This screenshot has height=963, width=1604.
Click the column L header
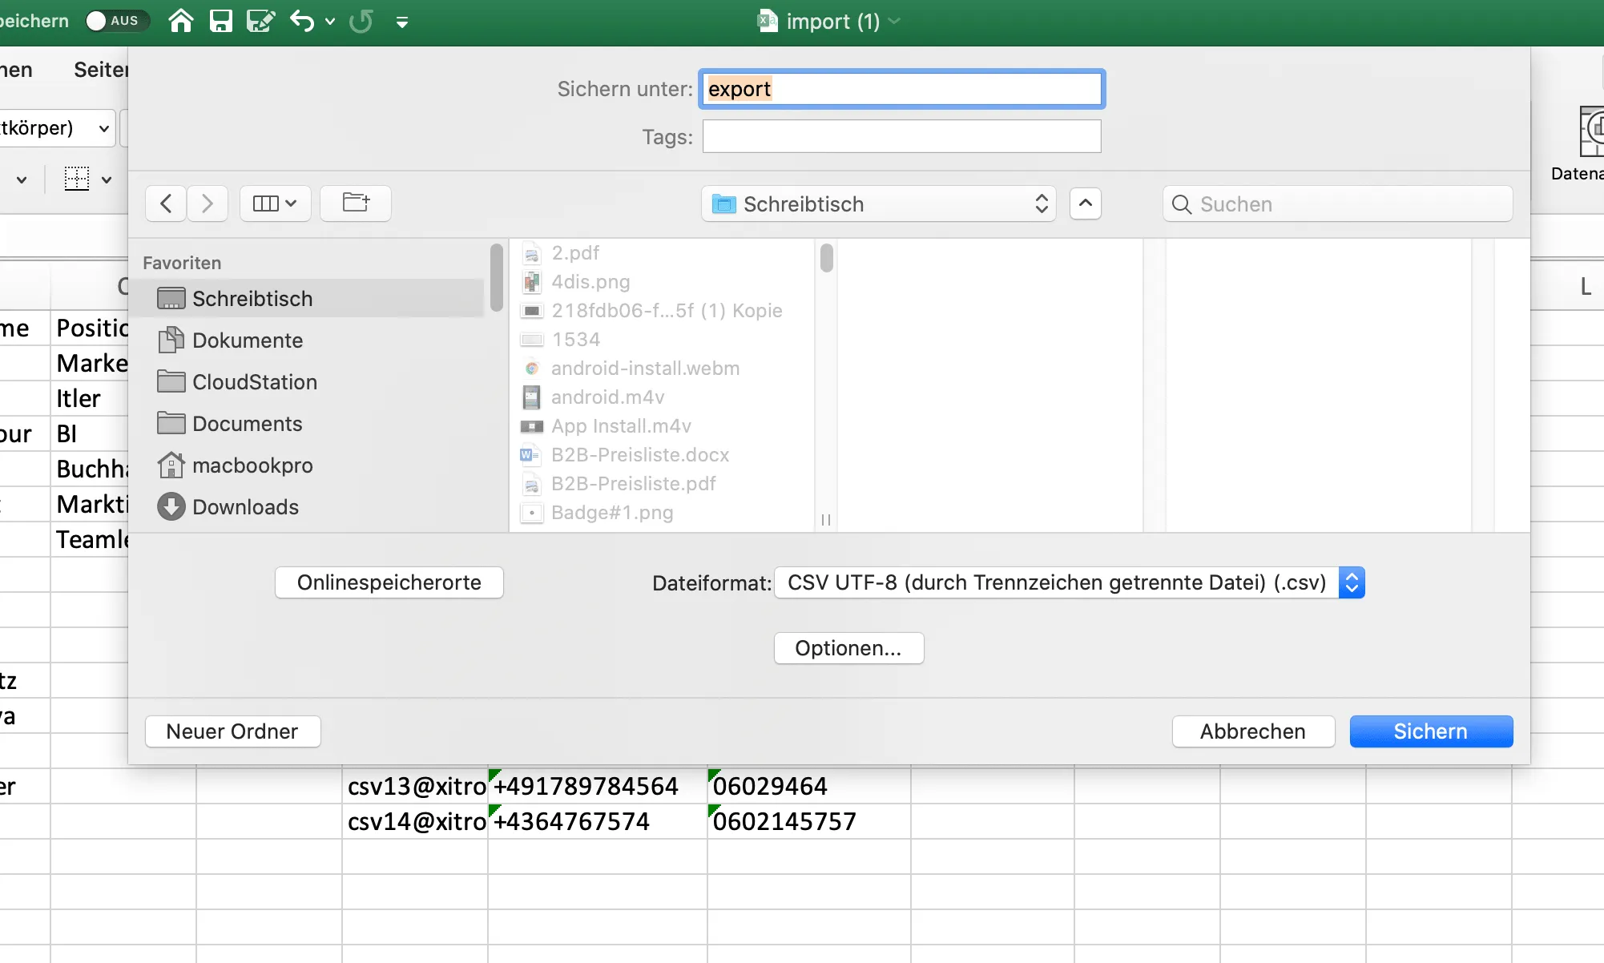coord(1585,286)
